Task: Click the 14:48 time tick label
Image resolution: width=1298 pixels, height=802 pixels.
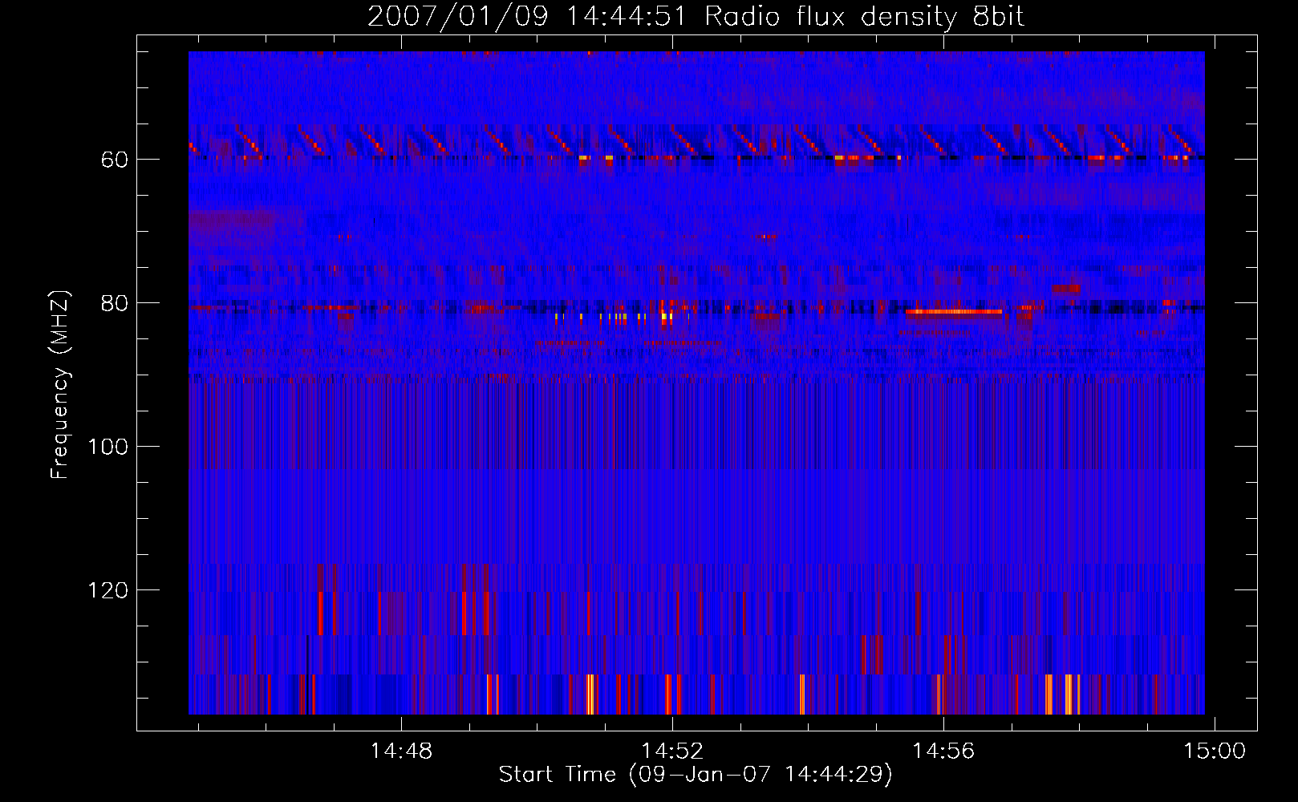Action: click(400, 751)
